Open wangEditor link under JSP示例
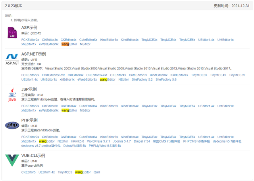The image size is (254, 181). point(69,110)
